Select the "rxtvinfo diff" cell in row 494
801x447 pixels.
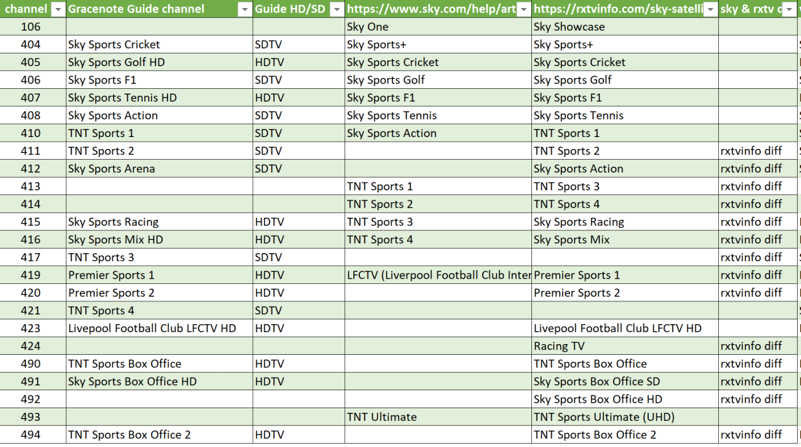751,435
